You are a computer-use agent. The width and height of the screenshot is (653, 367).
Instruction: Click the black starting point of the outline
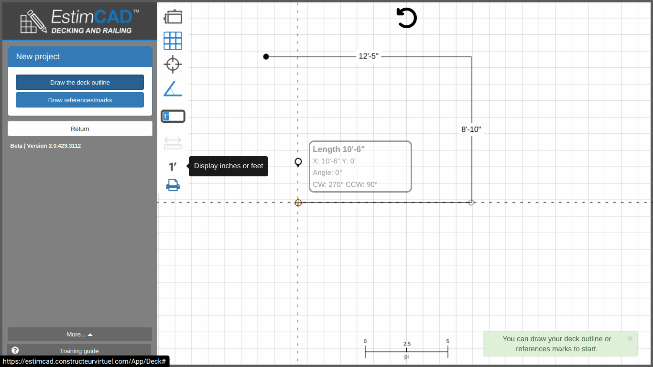pyautogui.click(x=266, y=57)
